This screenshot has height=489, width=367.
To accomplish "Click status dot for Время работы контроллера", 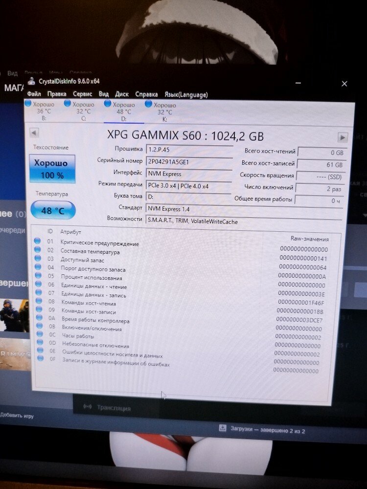I will (x=40, y=317).
